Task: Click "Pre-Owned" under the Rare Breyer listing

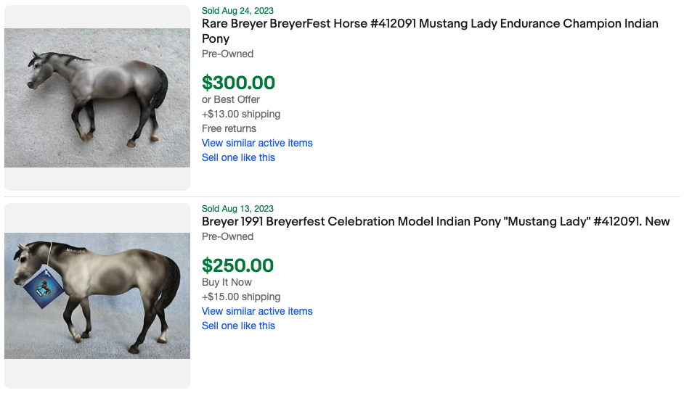Action: [x=227, y=54]
